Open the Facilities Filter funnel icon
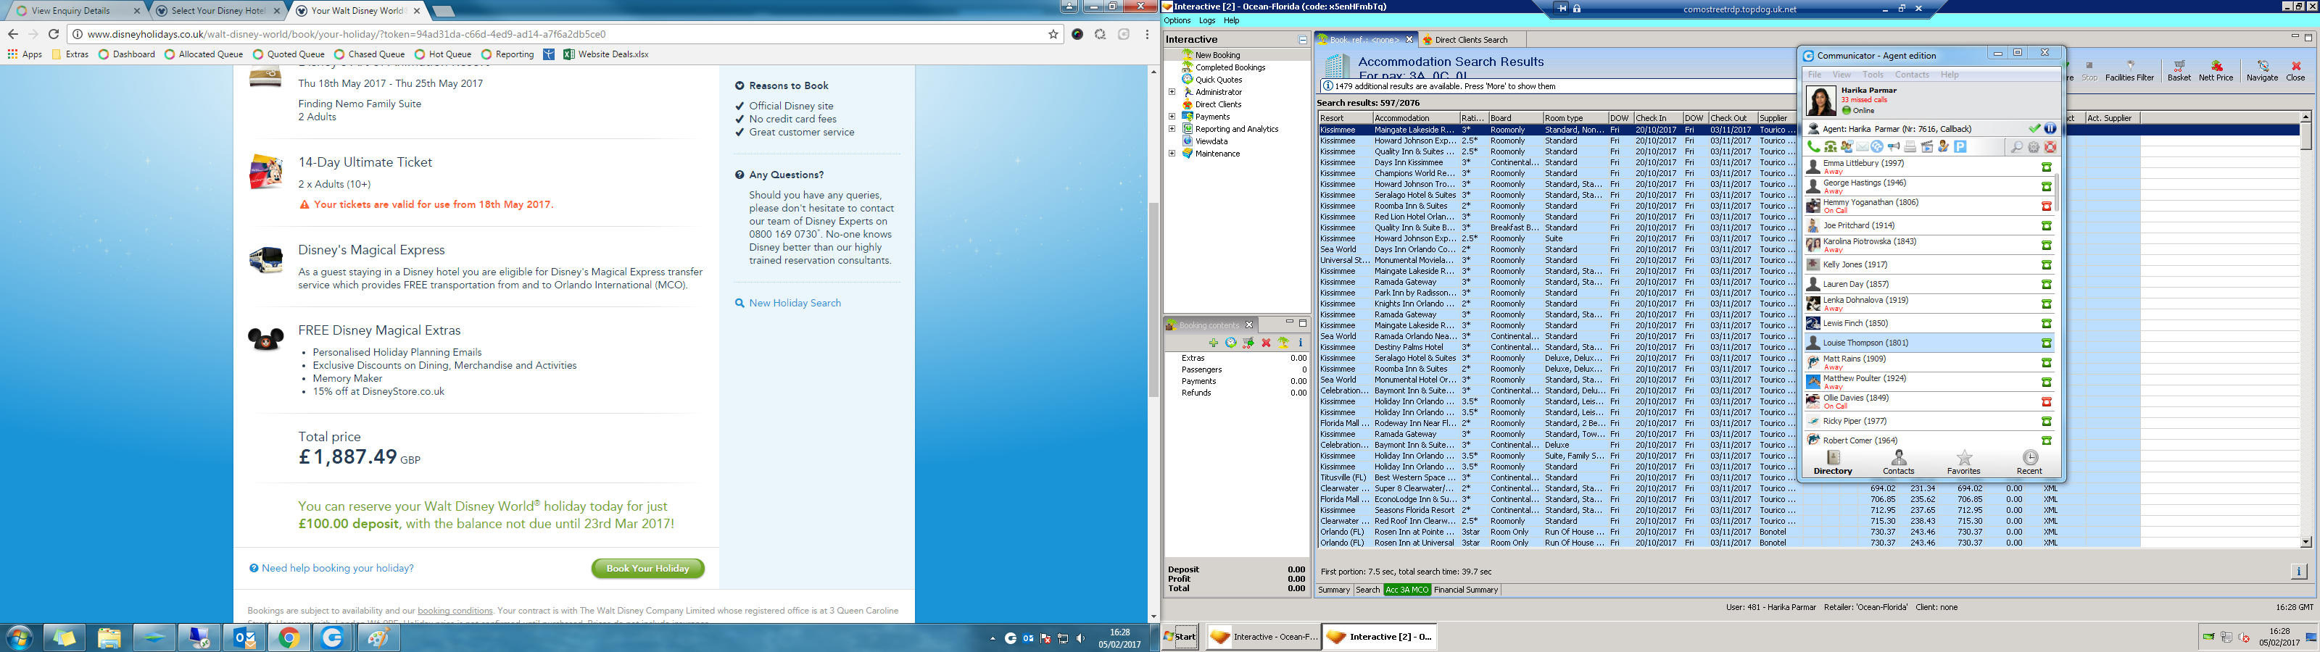The height and width of the screenshot is (652, 2320). pyautogui.click(x=2129, y=71)
